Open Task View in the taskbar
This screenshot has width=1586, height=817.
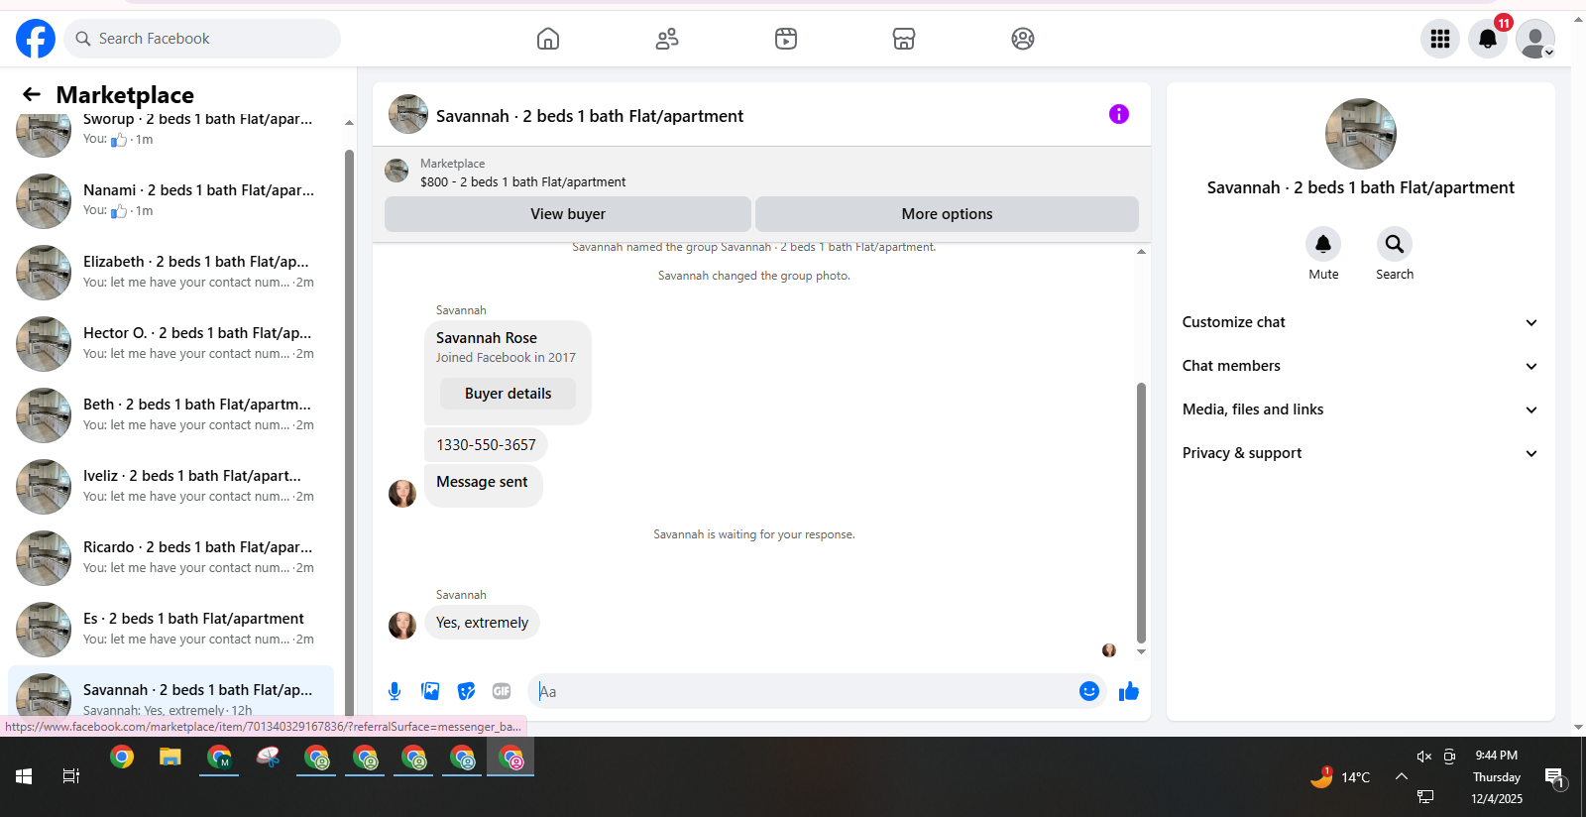71,776
